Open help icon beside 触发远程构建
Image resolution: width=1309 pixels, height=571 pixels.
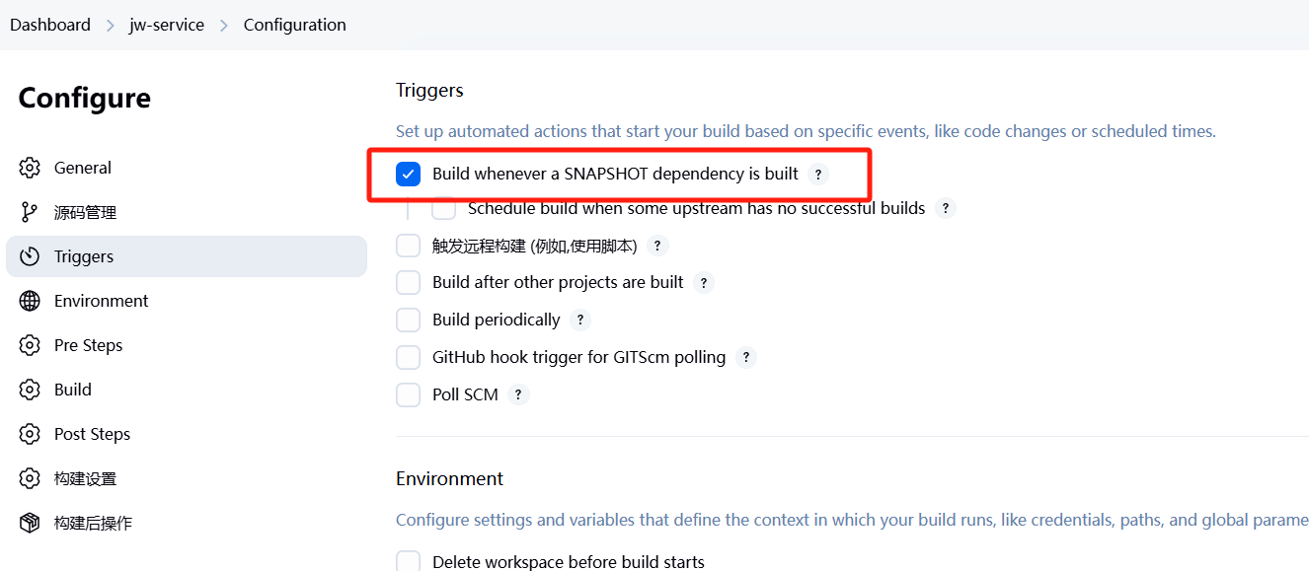(657, 247)
